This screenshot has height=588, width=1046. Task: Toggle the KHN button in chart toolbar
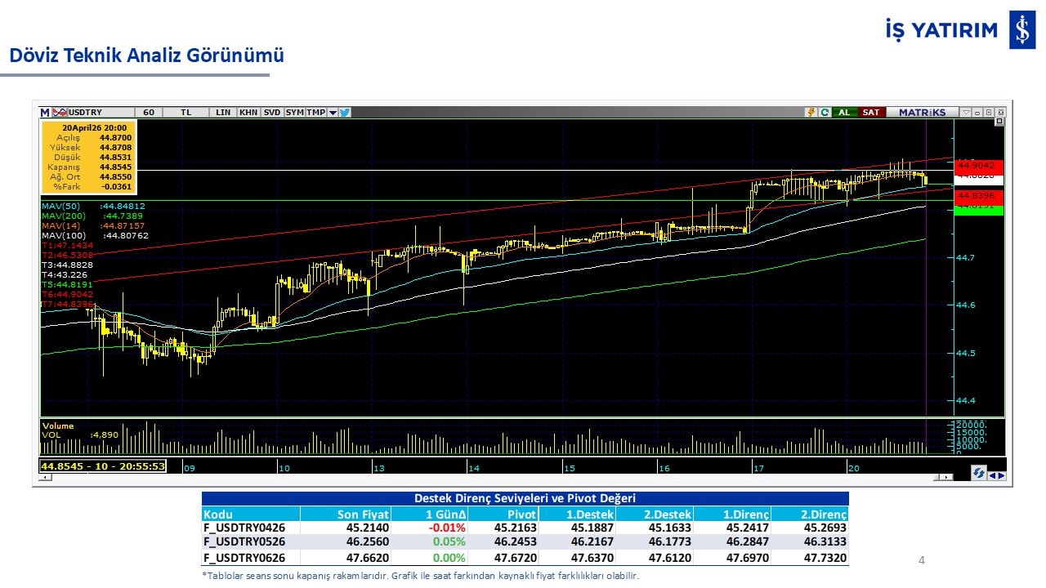pos(248,112)
